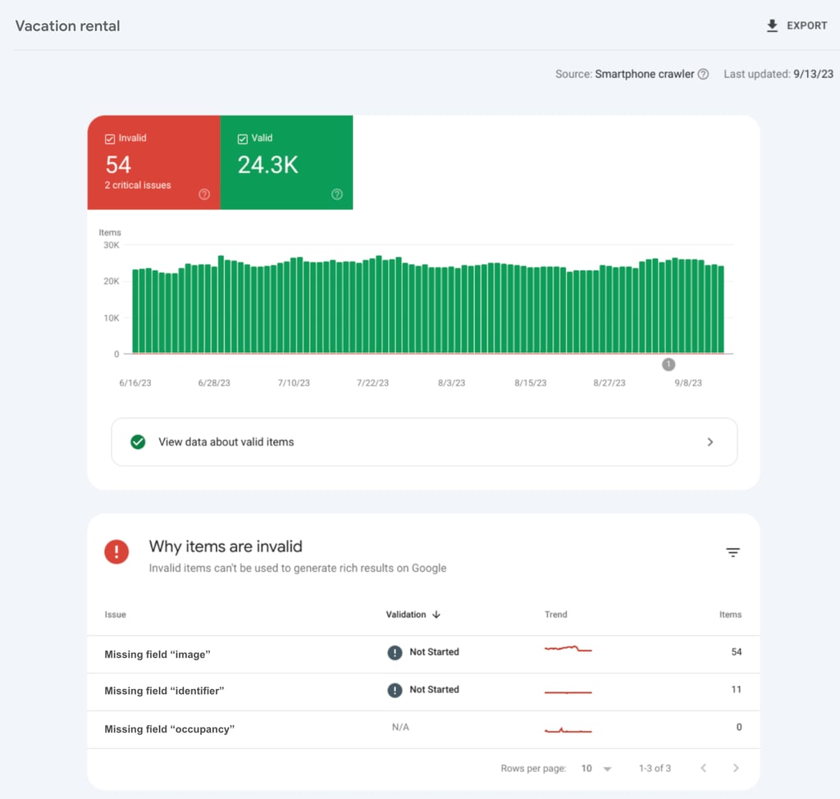Open the Missing field "identifier" issue
The height and width of the screenshot is (799, 840).
click(x=164, y=691)
